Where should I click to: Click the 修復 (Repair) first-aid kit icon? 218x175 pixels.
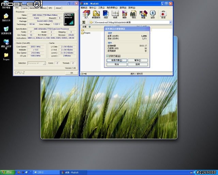(163, 14)
